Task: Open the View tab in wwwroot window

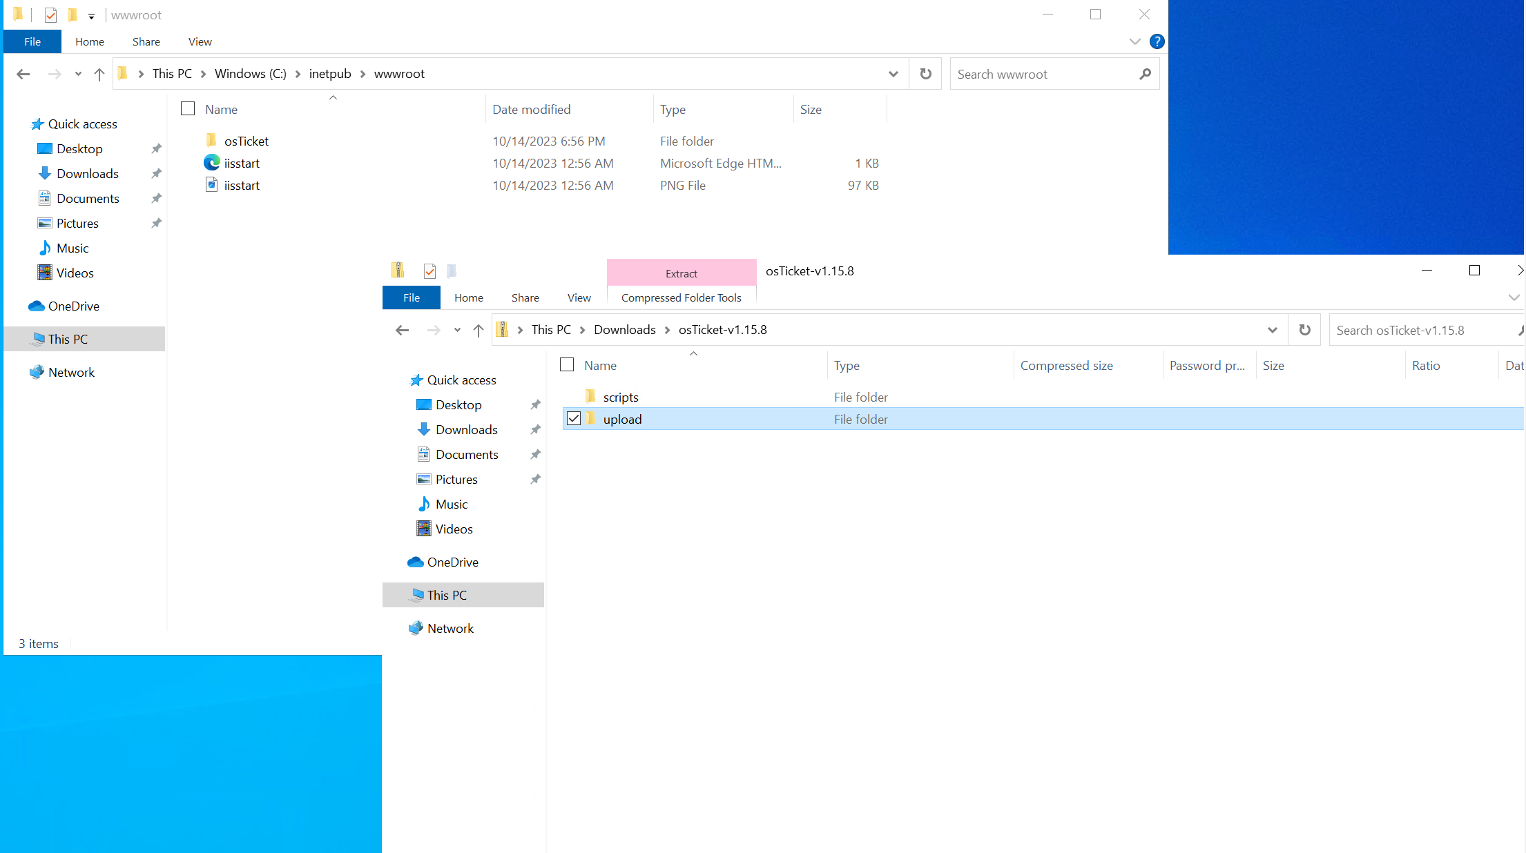Action: (x=200, y=41)
